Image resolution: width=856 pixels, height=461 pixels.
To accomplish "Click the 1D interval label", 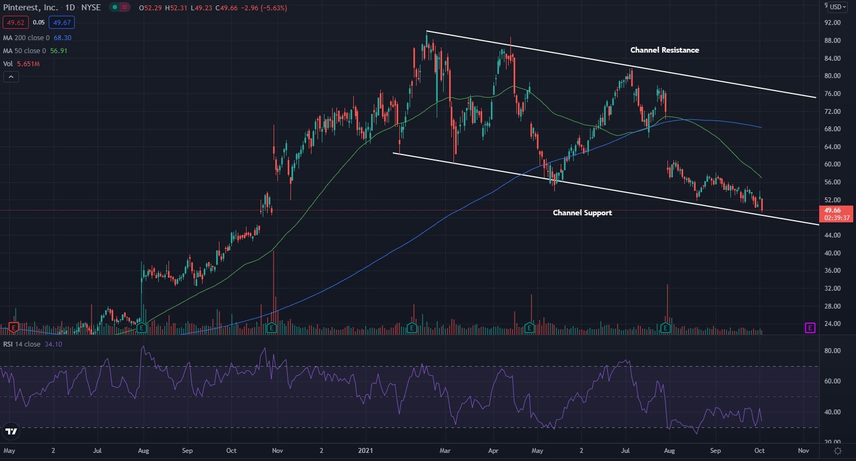I will click(x=70, y=8).
